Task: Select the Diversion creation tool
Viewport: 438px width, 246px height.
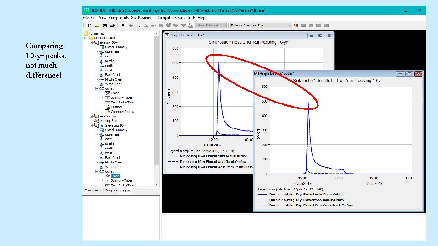Action: (175, 26)
